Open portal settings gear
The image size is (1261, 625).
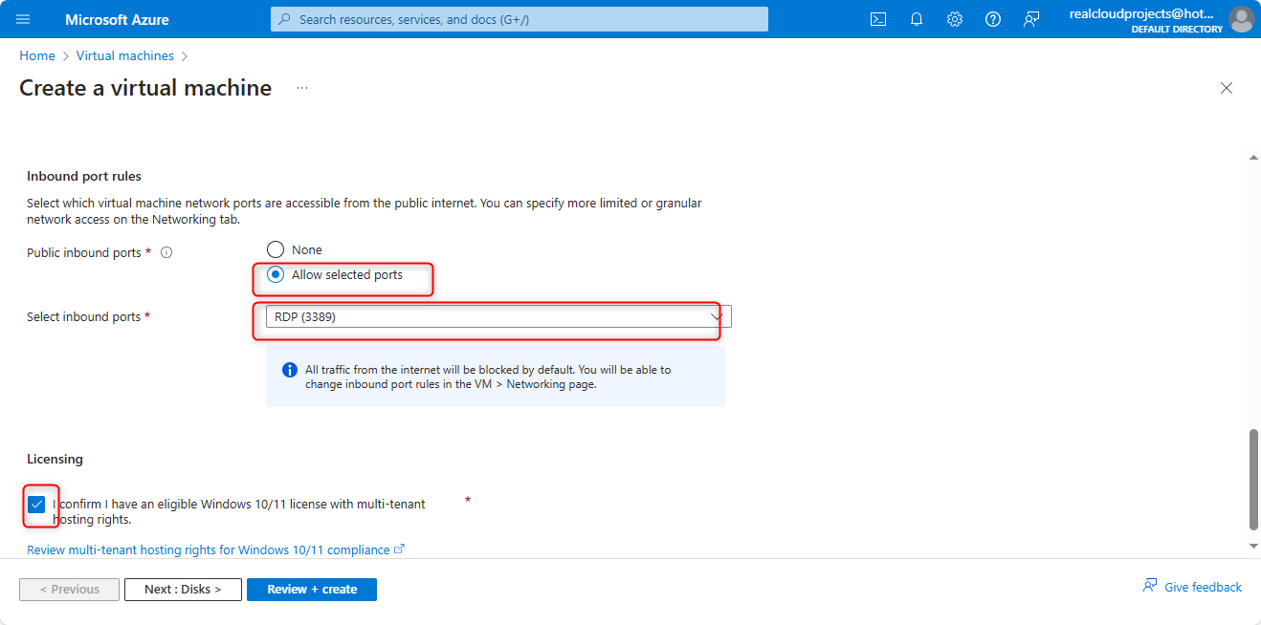pyautogui.click(x=954, y=19)
